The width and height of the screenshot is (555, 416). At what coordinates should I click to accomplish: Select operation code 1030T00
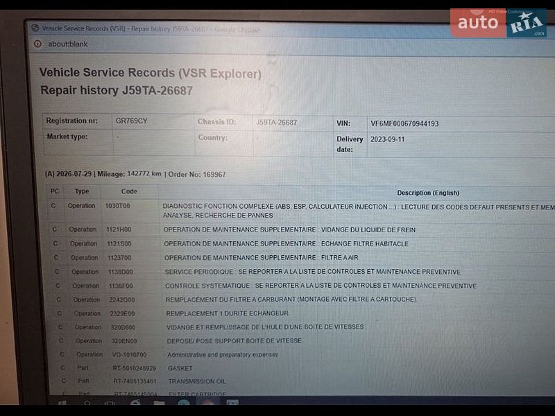point(117,206)
